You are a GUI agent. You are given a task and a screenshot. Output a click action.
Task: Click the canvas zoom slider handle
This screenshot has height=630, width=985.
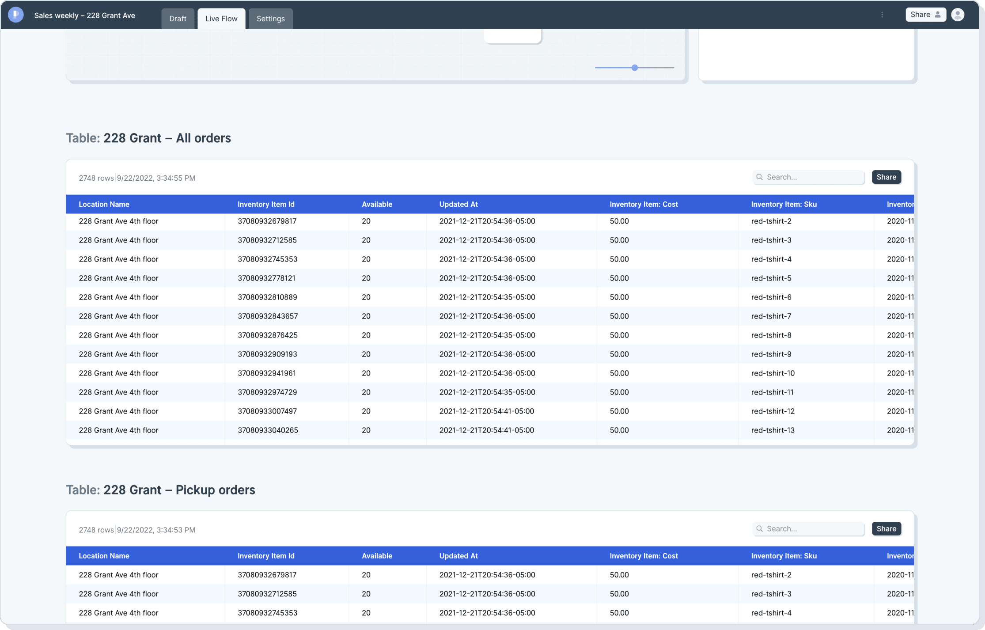pos(635,68)
